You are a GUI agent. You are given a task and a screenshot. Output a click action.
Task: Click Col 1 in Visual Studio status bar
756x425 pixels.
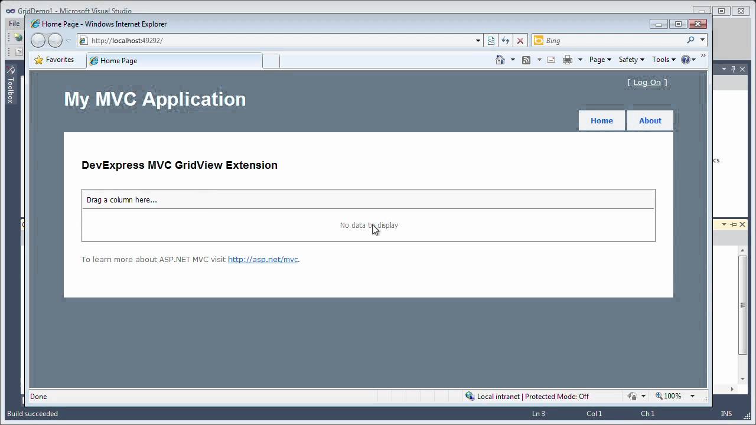point(594,414)
